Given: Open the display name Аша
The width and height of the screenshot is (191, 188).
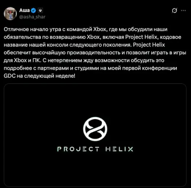Looking at the screenshot, I should click(24, 10).
